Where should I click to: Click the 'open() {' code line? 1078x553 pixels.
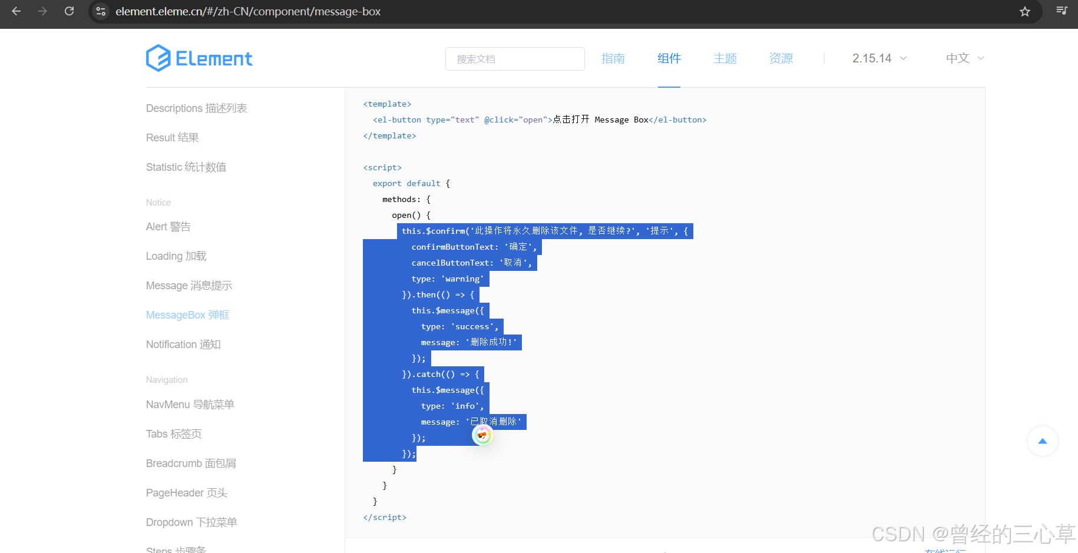point(411,216)
